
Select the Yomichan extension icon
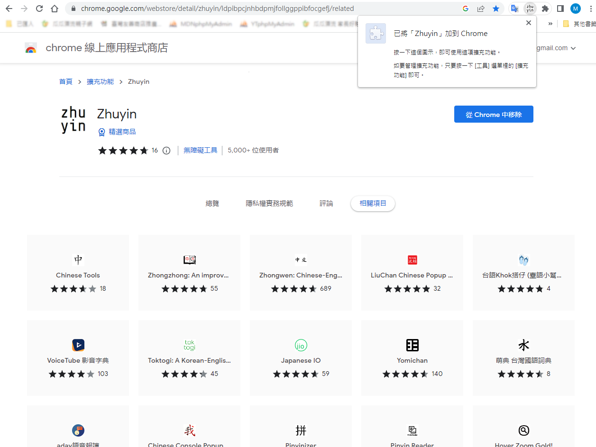coord(413,345)
